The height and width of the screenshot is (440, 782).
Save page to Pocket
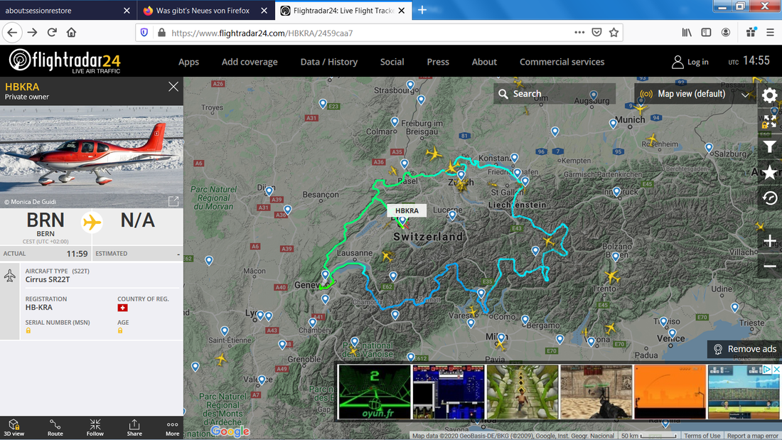pos(596,33)
